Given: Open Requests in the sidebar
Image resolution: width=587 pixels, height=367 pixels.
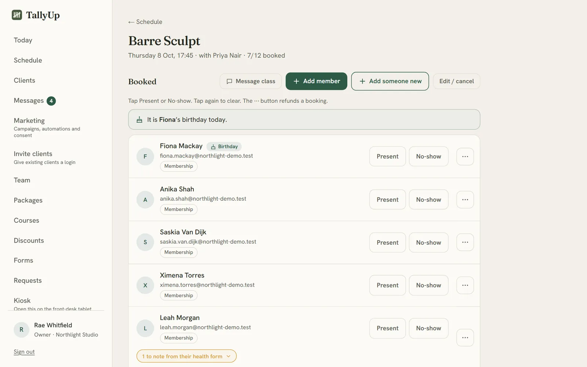Looking at the screenshot, I should coord(28,280).
